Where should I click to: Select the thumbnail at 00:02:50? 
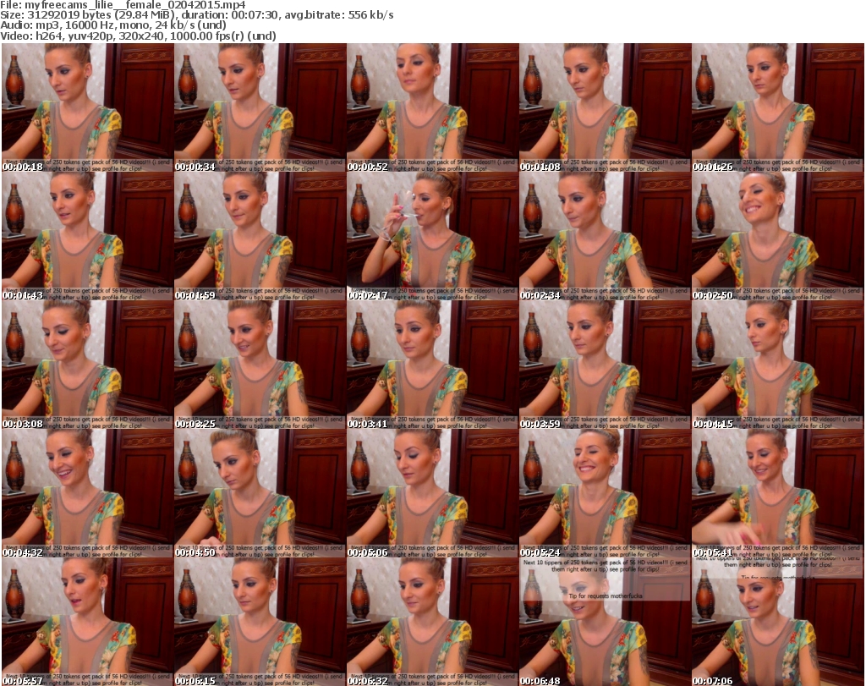coord(777,236)
